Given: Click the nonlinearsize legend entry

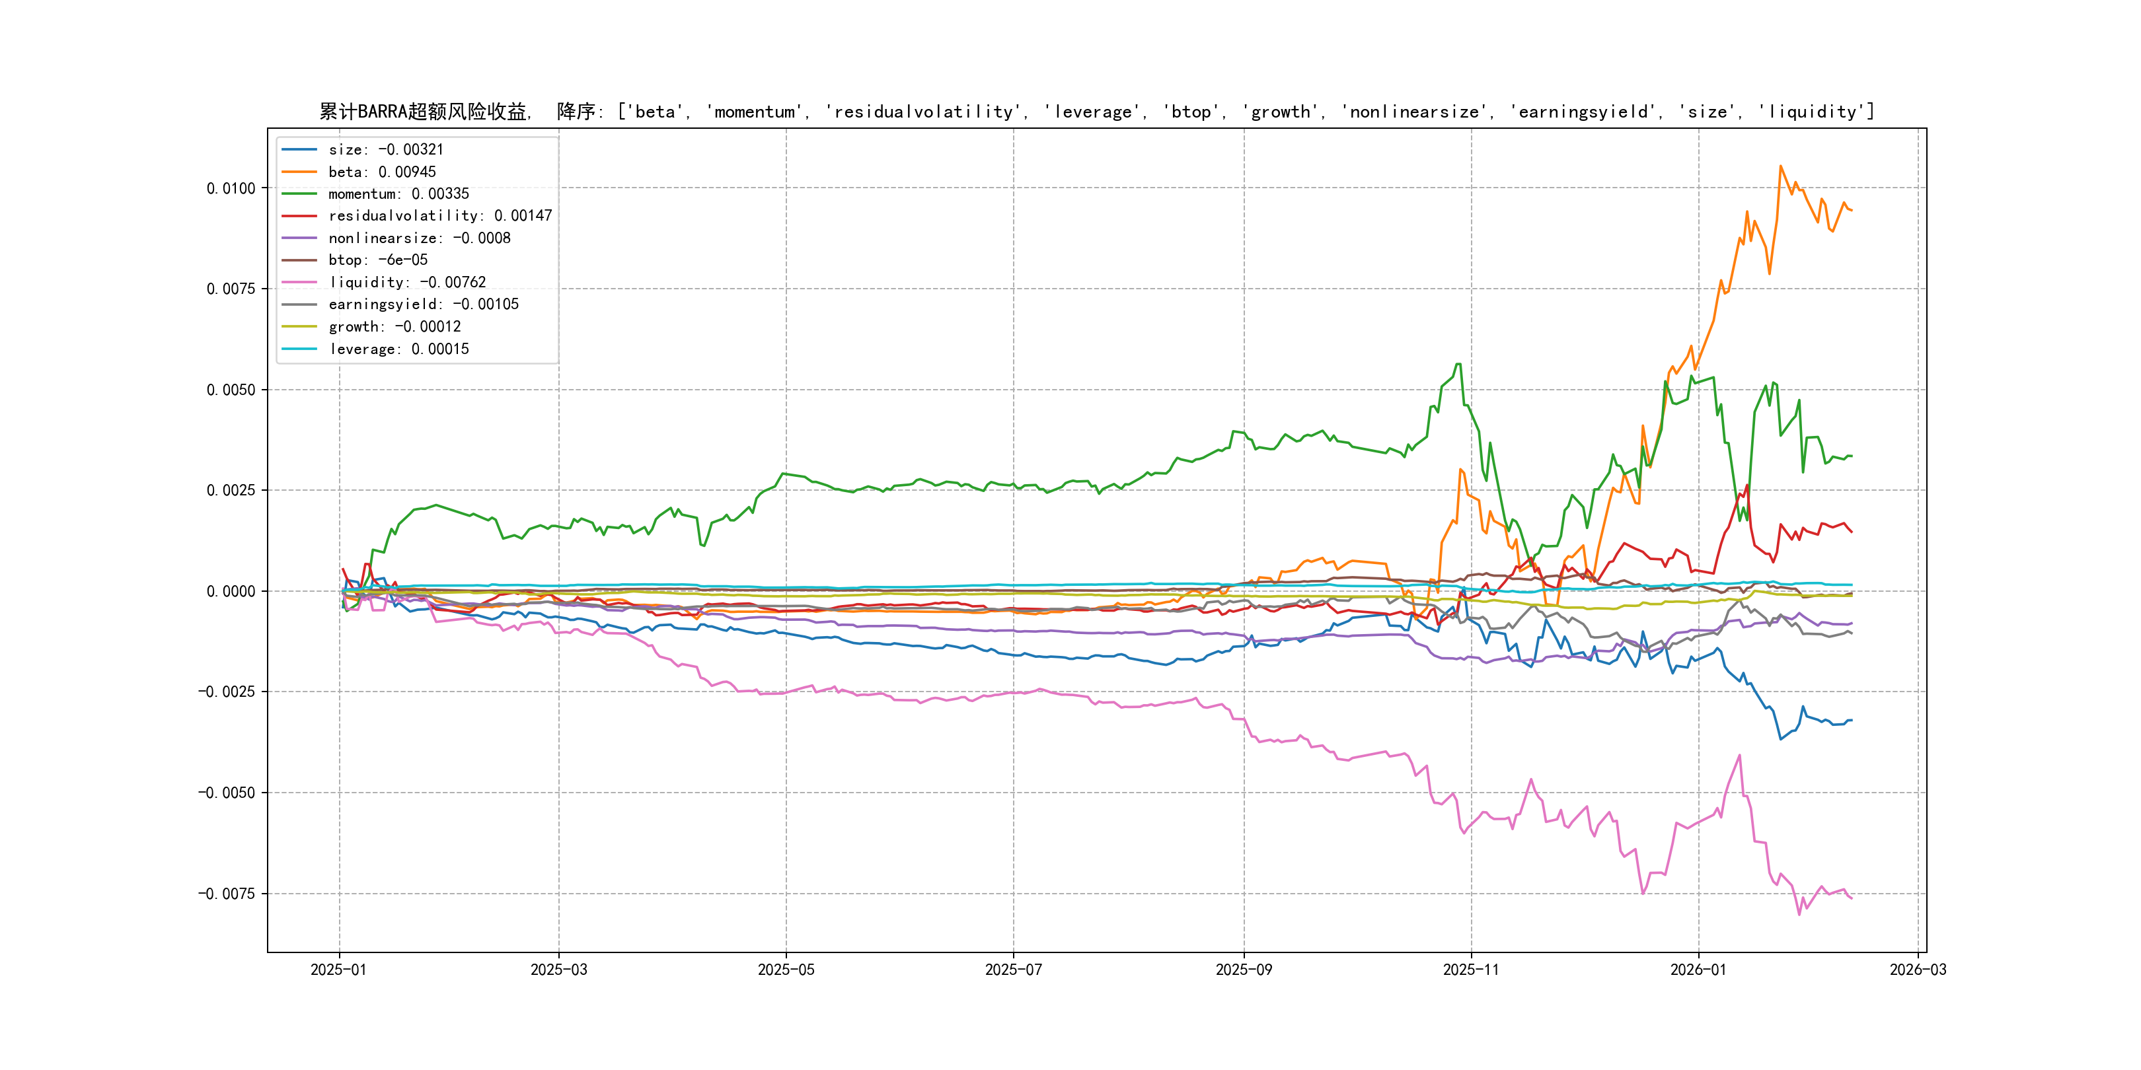Looking at the screenshot, I should [x=419, y=238].
